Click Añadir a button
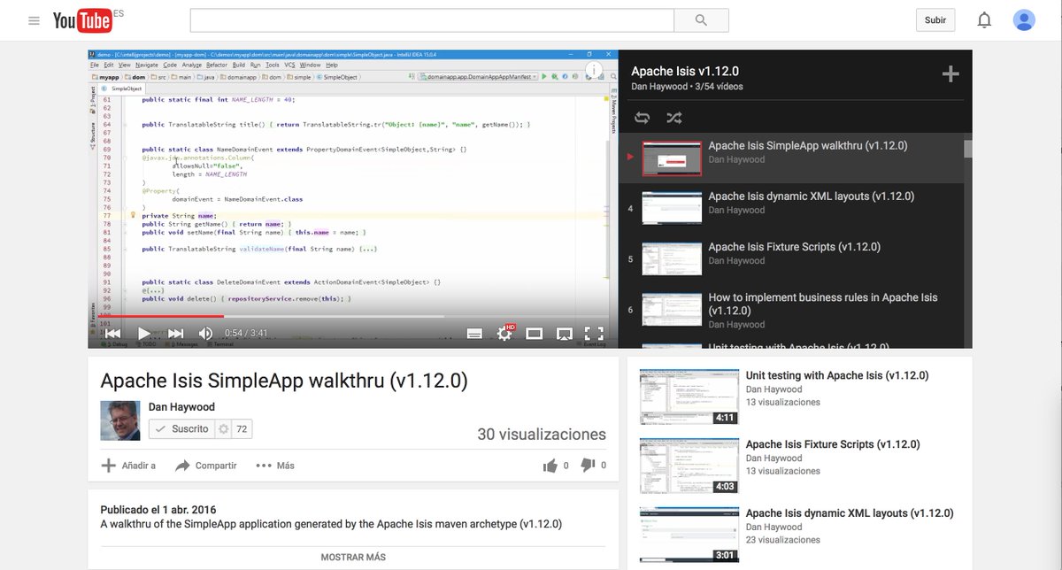 (x=128, y=466)
